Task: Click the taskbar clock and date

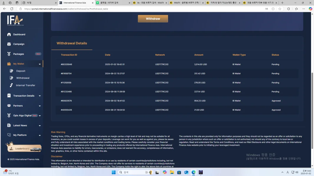Action: click(306, 172)
